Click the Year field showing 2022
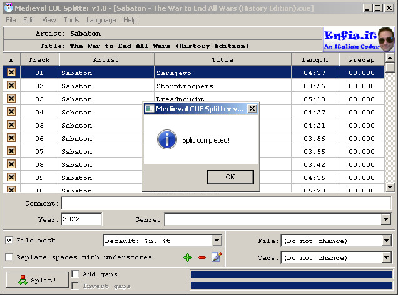 [x=81, y=219]
